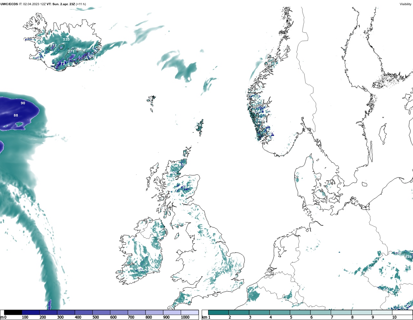
Task: Select the dark navy 100–200 m legend swatch
Action: point(31,313)
